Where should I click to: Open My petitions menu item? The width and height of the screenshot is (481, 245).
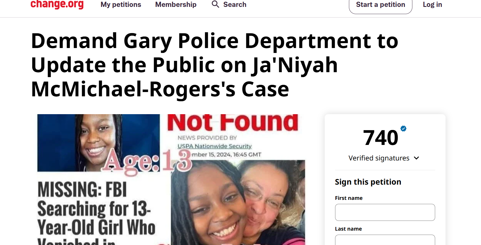(x=121, y=5)
